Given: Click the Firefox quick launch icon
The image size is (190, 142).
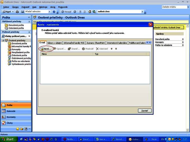Looking at the screenshot, I should tap(43, 139).
